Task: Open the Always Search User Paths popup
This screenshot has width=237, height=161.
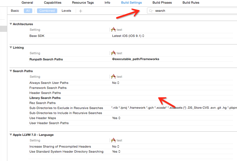Action: click(116, 83)
